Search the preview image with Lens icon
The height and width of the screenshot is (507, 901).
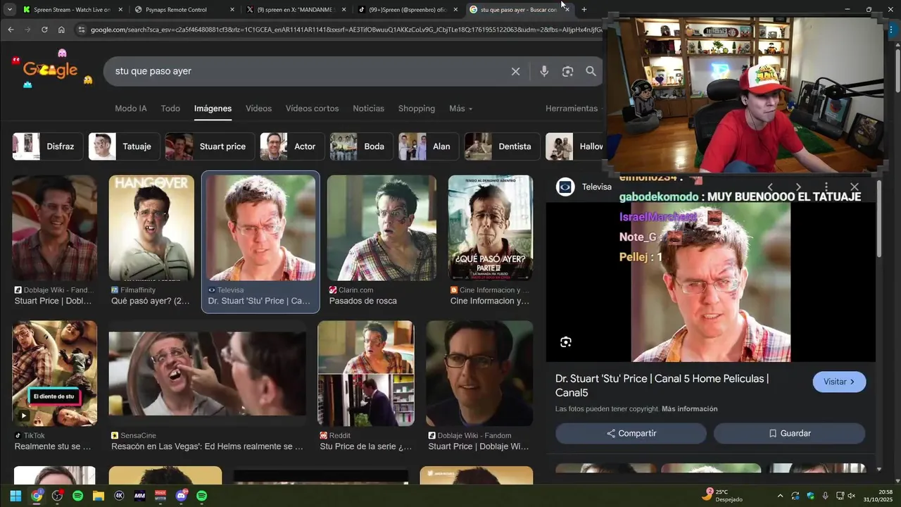click(x=566, y=342)
